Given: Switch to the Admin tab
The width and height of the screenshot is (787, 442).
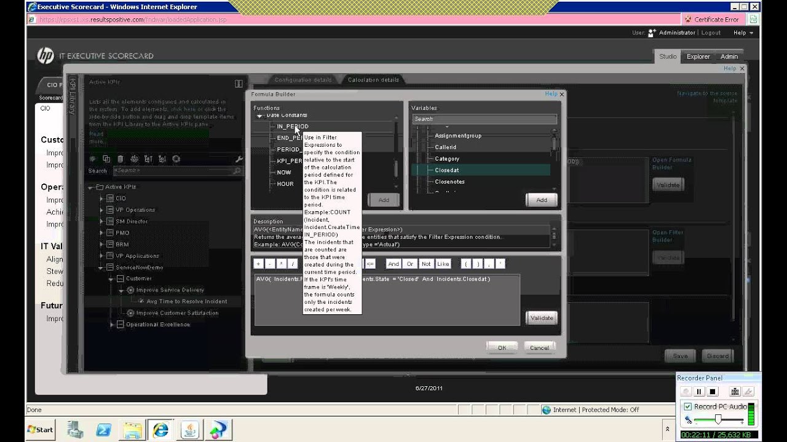Looking at the screenshot, I should tap(729, 56).
